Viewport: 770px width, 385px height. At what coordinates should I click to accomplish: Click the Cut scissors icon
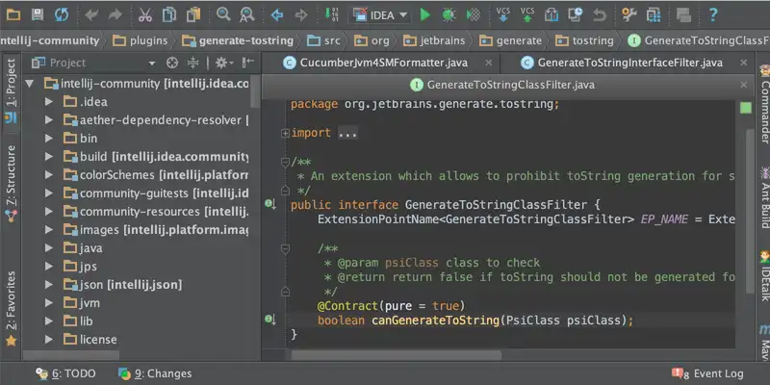tap(144, 14)
